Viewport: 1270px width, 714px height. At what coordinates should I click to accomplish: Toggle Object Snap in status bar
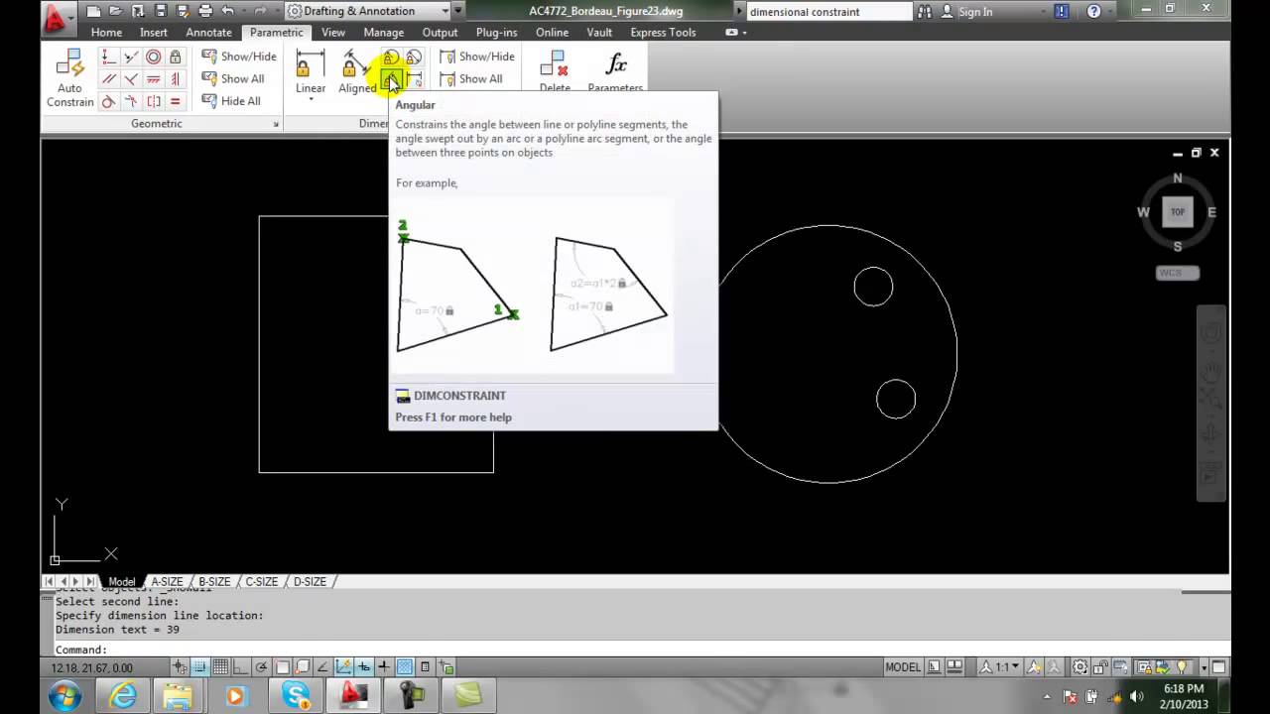(x=283, y=667)
